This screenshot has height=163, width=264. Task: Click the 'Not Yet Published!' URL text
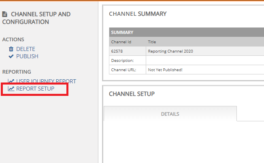pyautogui.click(x=165, y=70)
